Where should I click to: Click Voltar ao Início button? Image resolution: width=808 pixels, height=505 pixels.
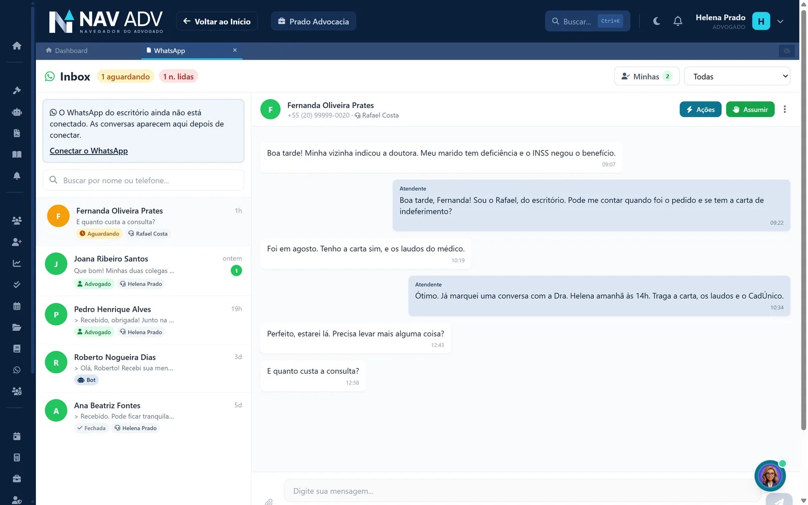click(217, 21)
